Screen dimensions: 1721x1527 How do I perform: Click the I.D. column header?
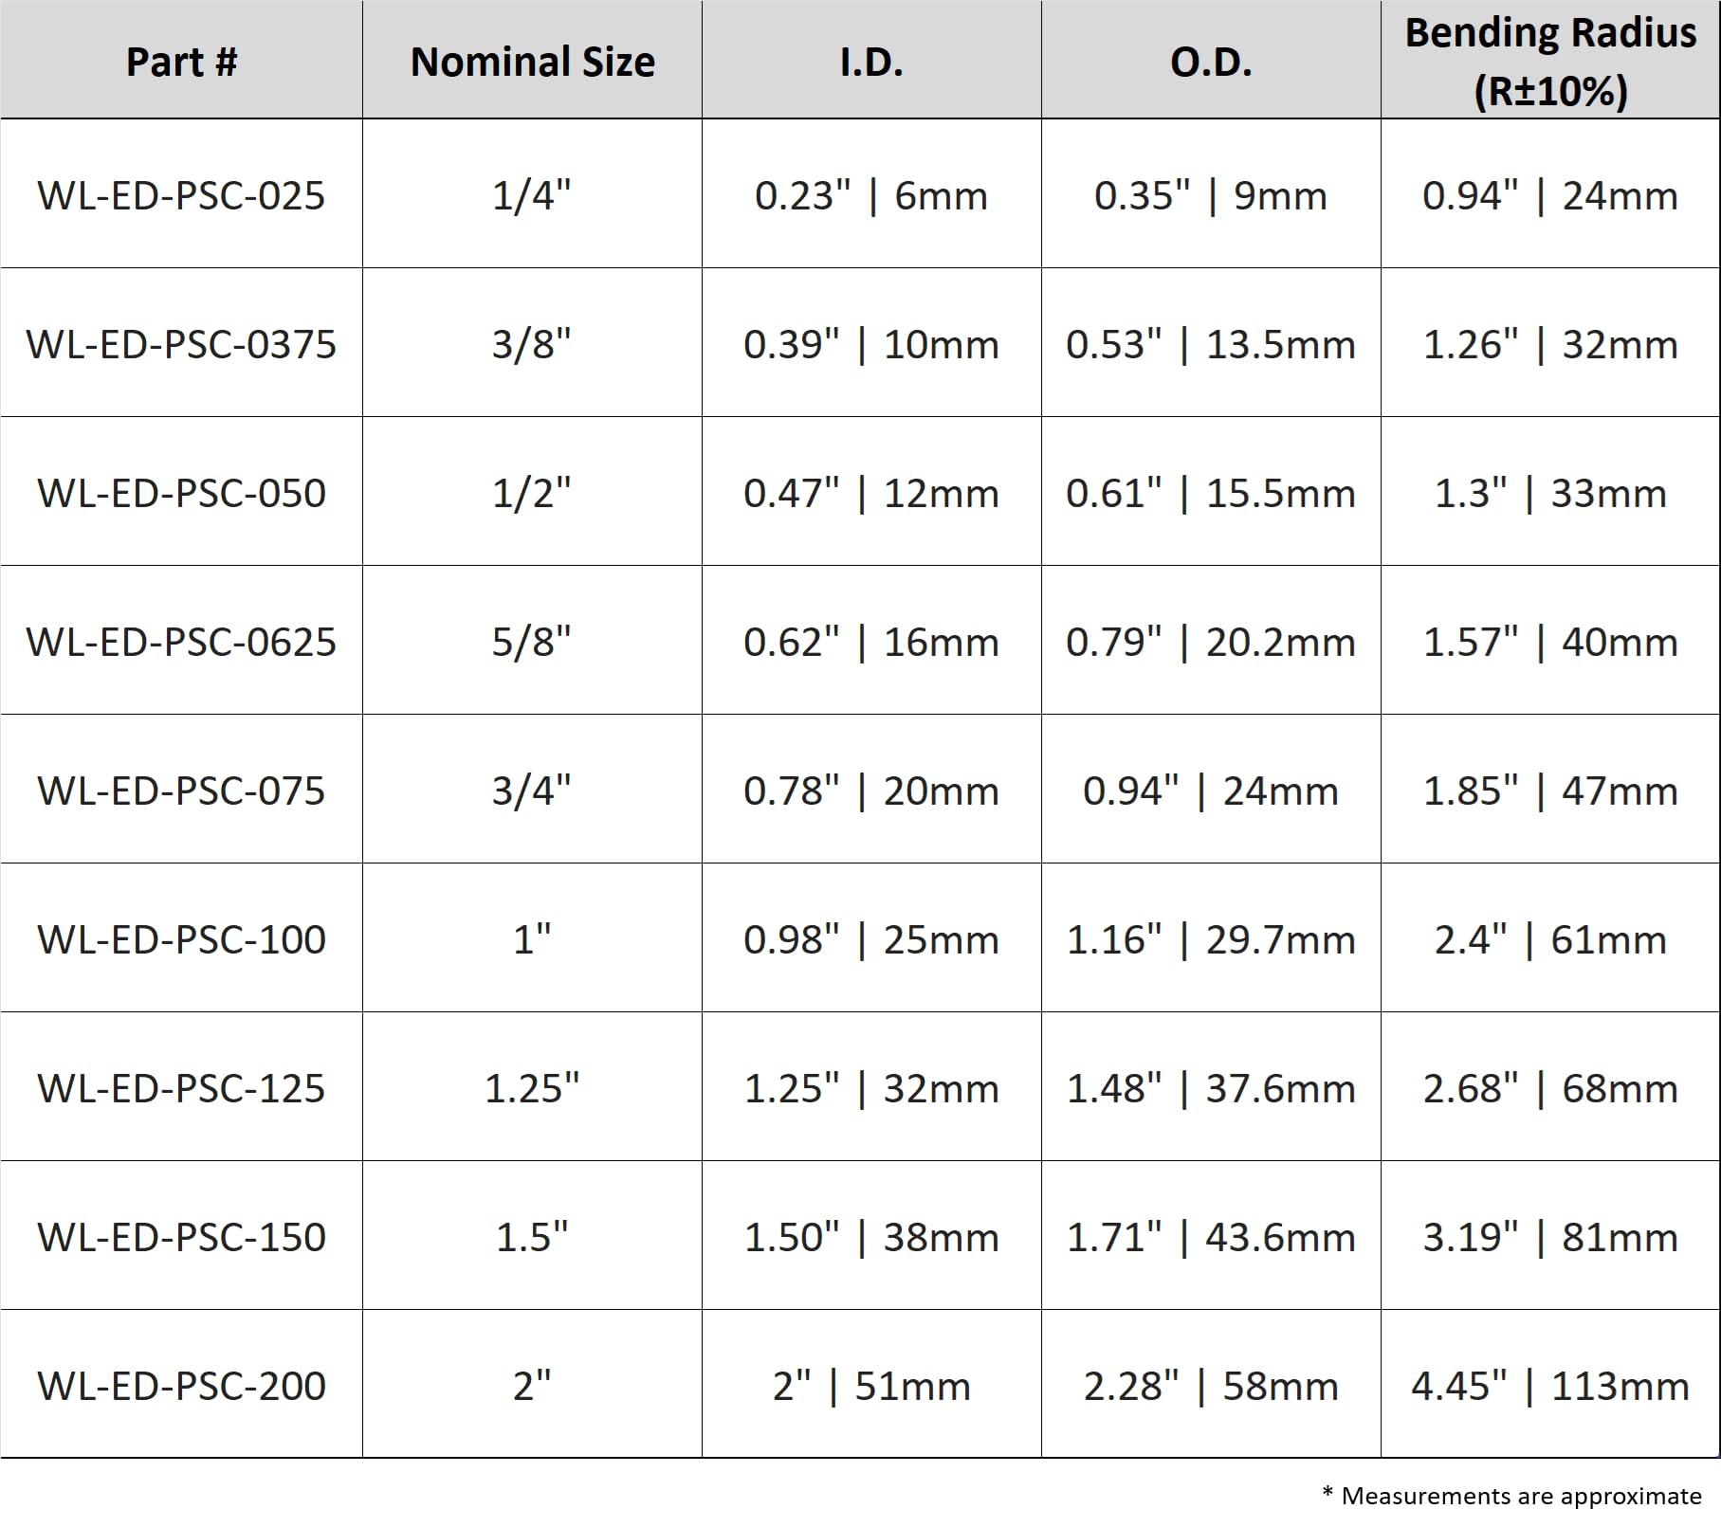(871, 62)
